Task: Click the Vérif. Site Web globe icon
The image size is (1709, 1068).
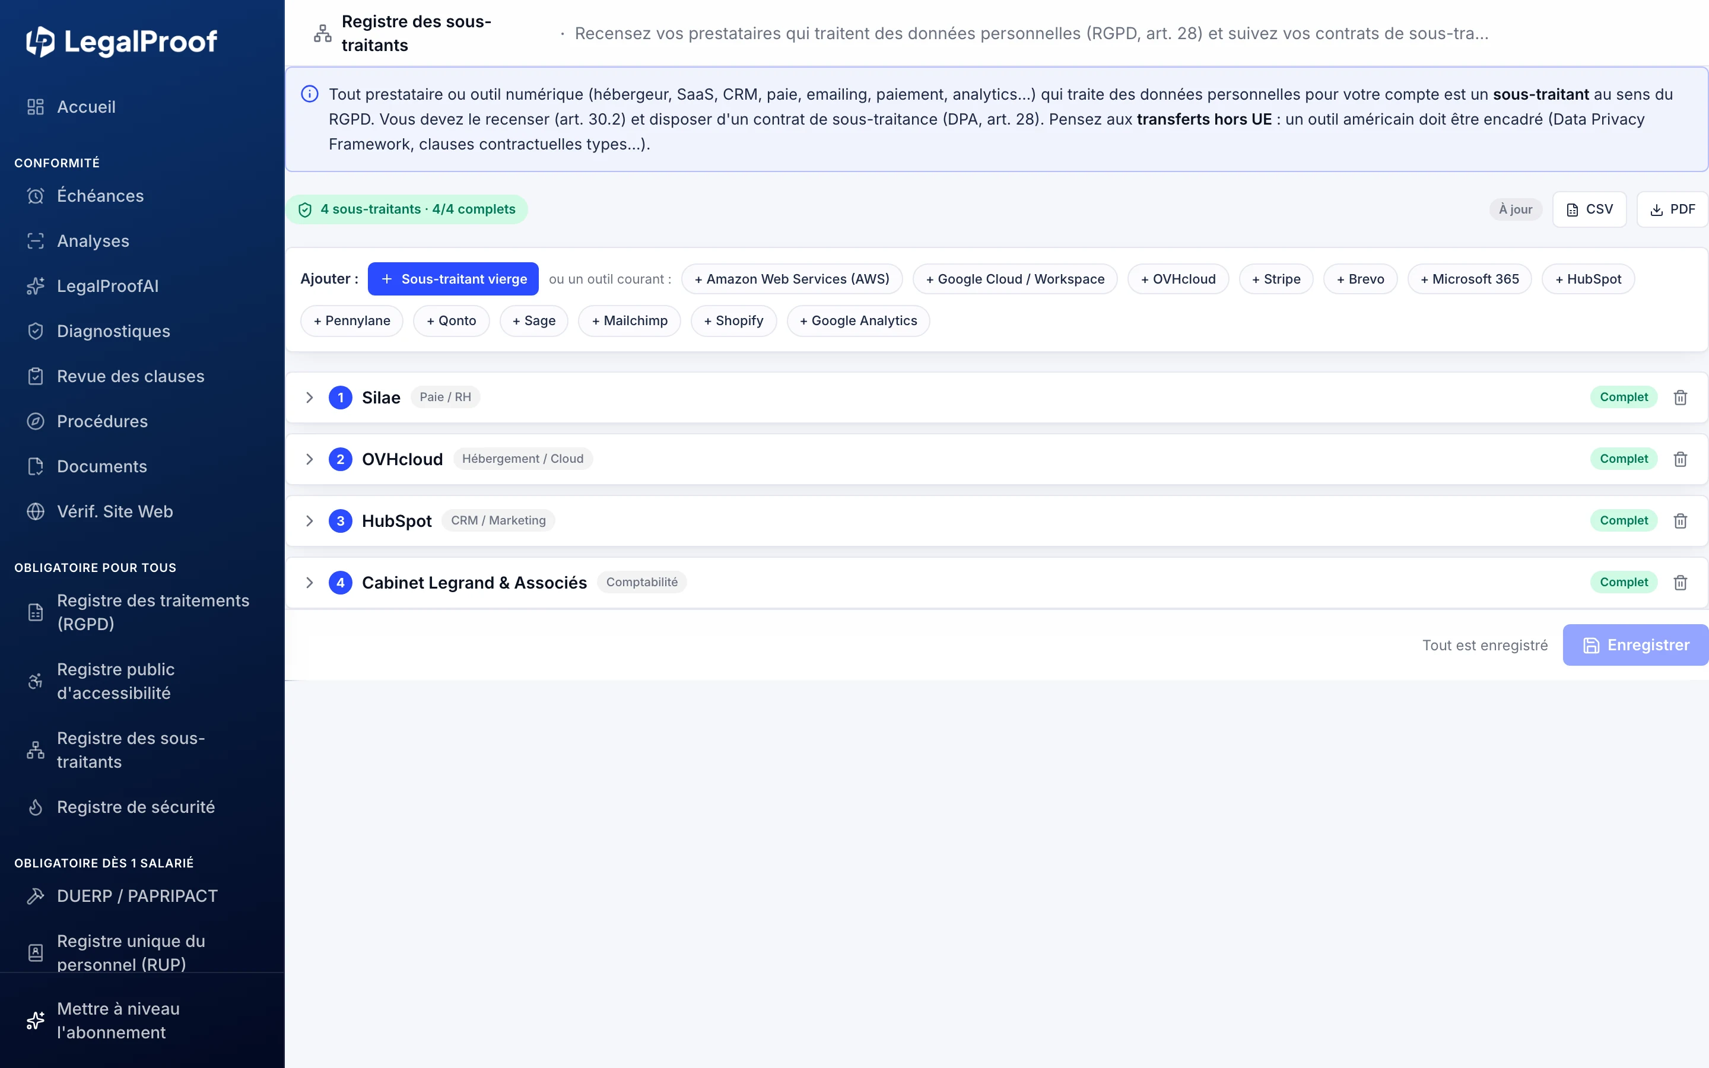Action: coord(36,511)
